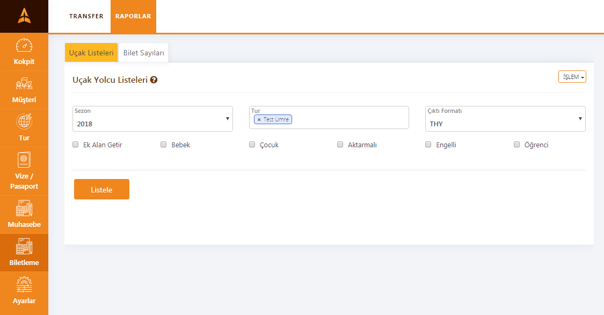The image size is (604, 315).
Task: Remove the Test Umre tag
Action: pyautogui.click(x=259, y=119)
